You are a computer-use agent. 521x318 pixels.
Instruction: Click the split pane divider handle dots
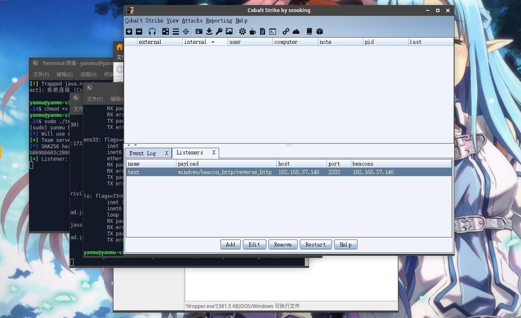tap(289, 145)
